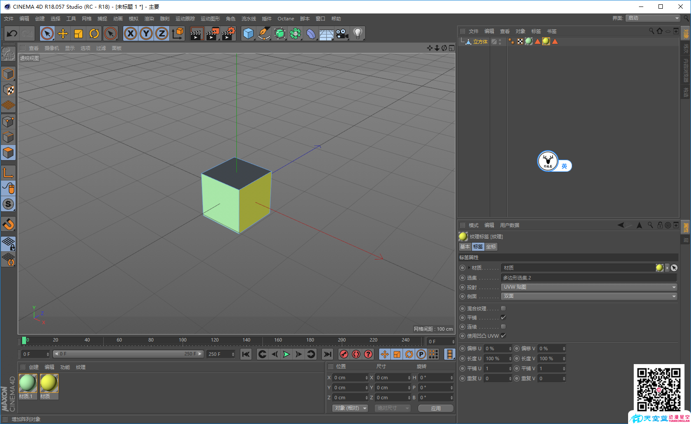Click the 应用 apply button
The image size is (691, 424).
436,408
